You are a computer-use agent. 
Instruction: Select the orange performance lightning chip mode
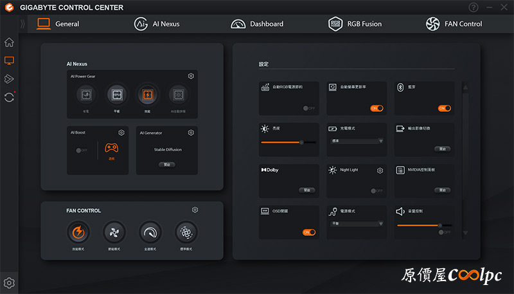(148, 95)
